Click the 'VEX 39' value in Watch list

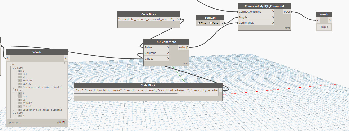27,84
